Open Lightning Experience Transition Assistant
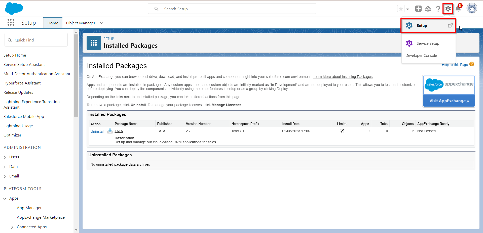 click(x=31, y=104)
